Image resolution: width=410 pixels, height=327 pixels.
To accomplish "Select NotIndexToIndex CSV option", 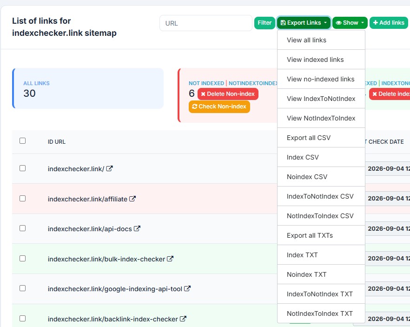I will pos(321,216).
